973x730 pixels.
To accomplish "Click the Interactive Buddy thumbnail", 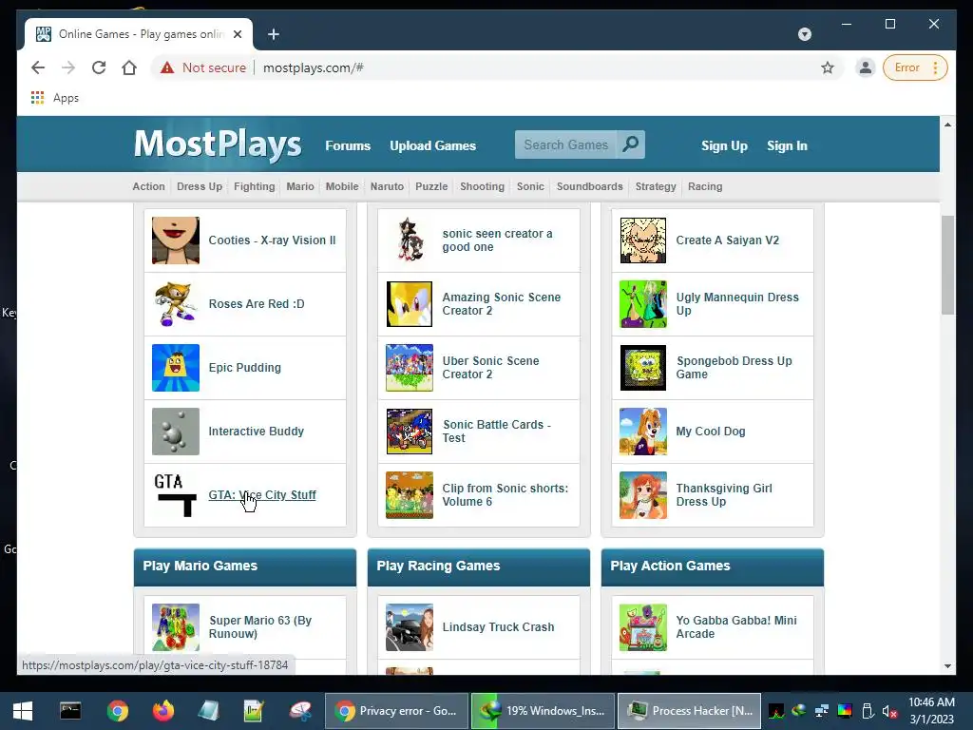I will click(x=176, y=432).
